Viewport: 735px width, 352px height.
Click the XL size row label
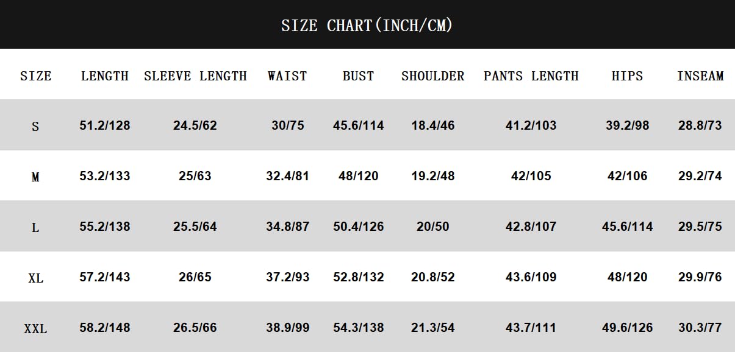click(x=35, y=278)
